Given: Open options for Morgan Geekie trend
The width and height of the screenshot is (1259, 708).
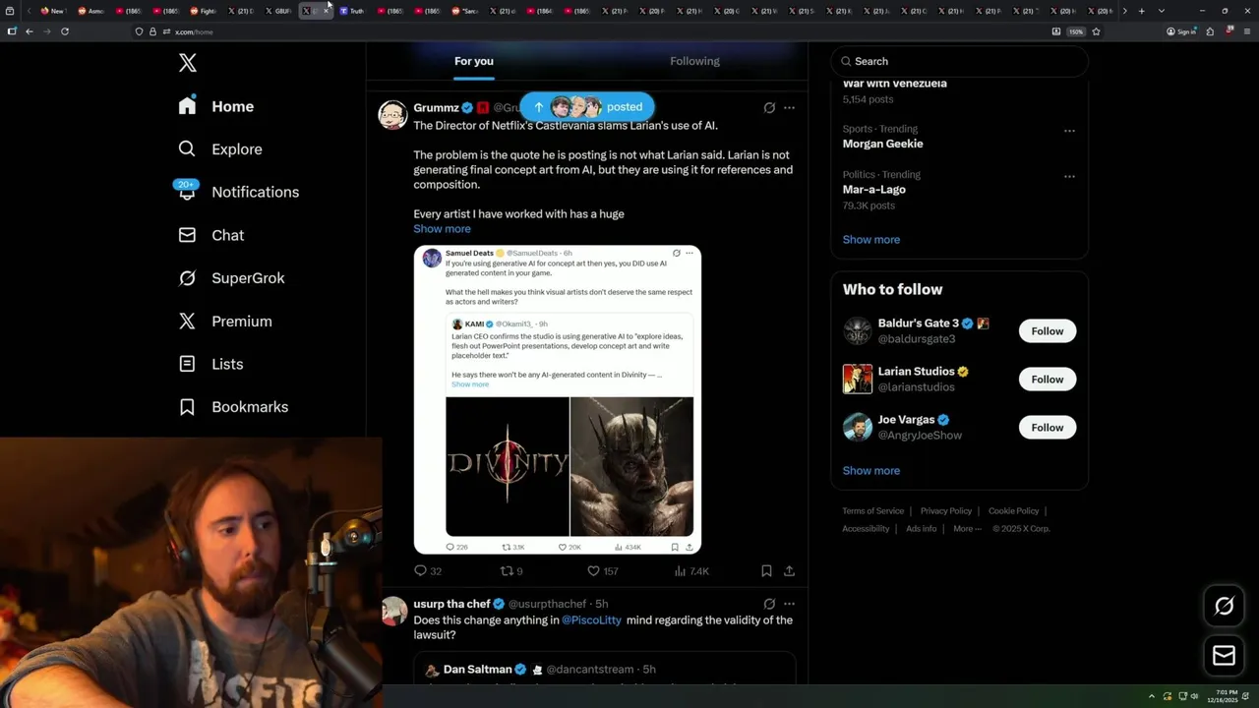Looking at the screenshot, I should (1069, 131).
